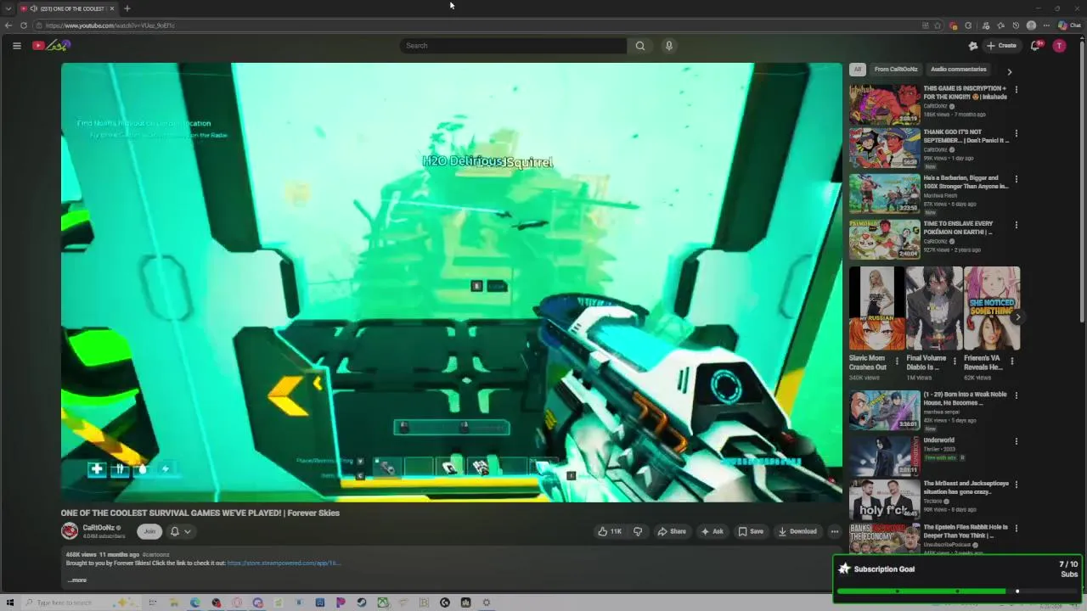Open browser settings and more ellipsis

click(1046, 25)
